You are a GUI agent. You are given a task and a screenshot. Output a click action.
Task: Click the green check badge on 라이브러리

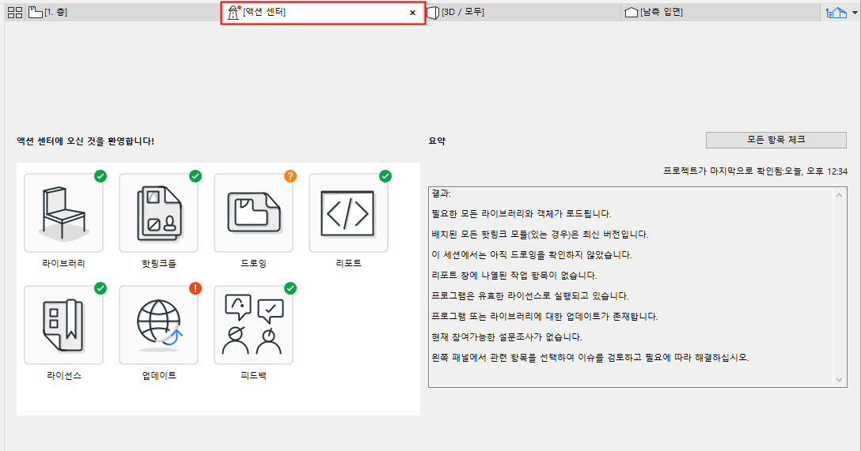[101, 176]
